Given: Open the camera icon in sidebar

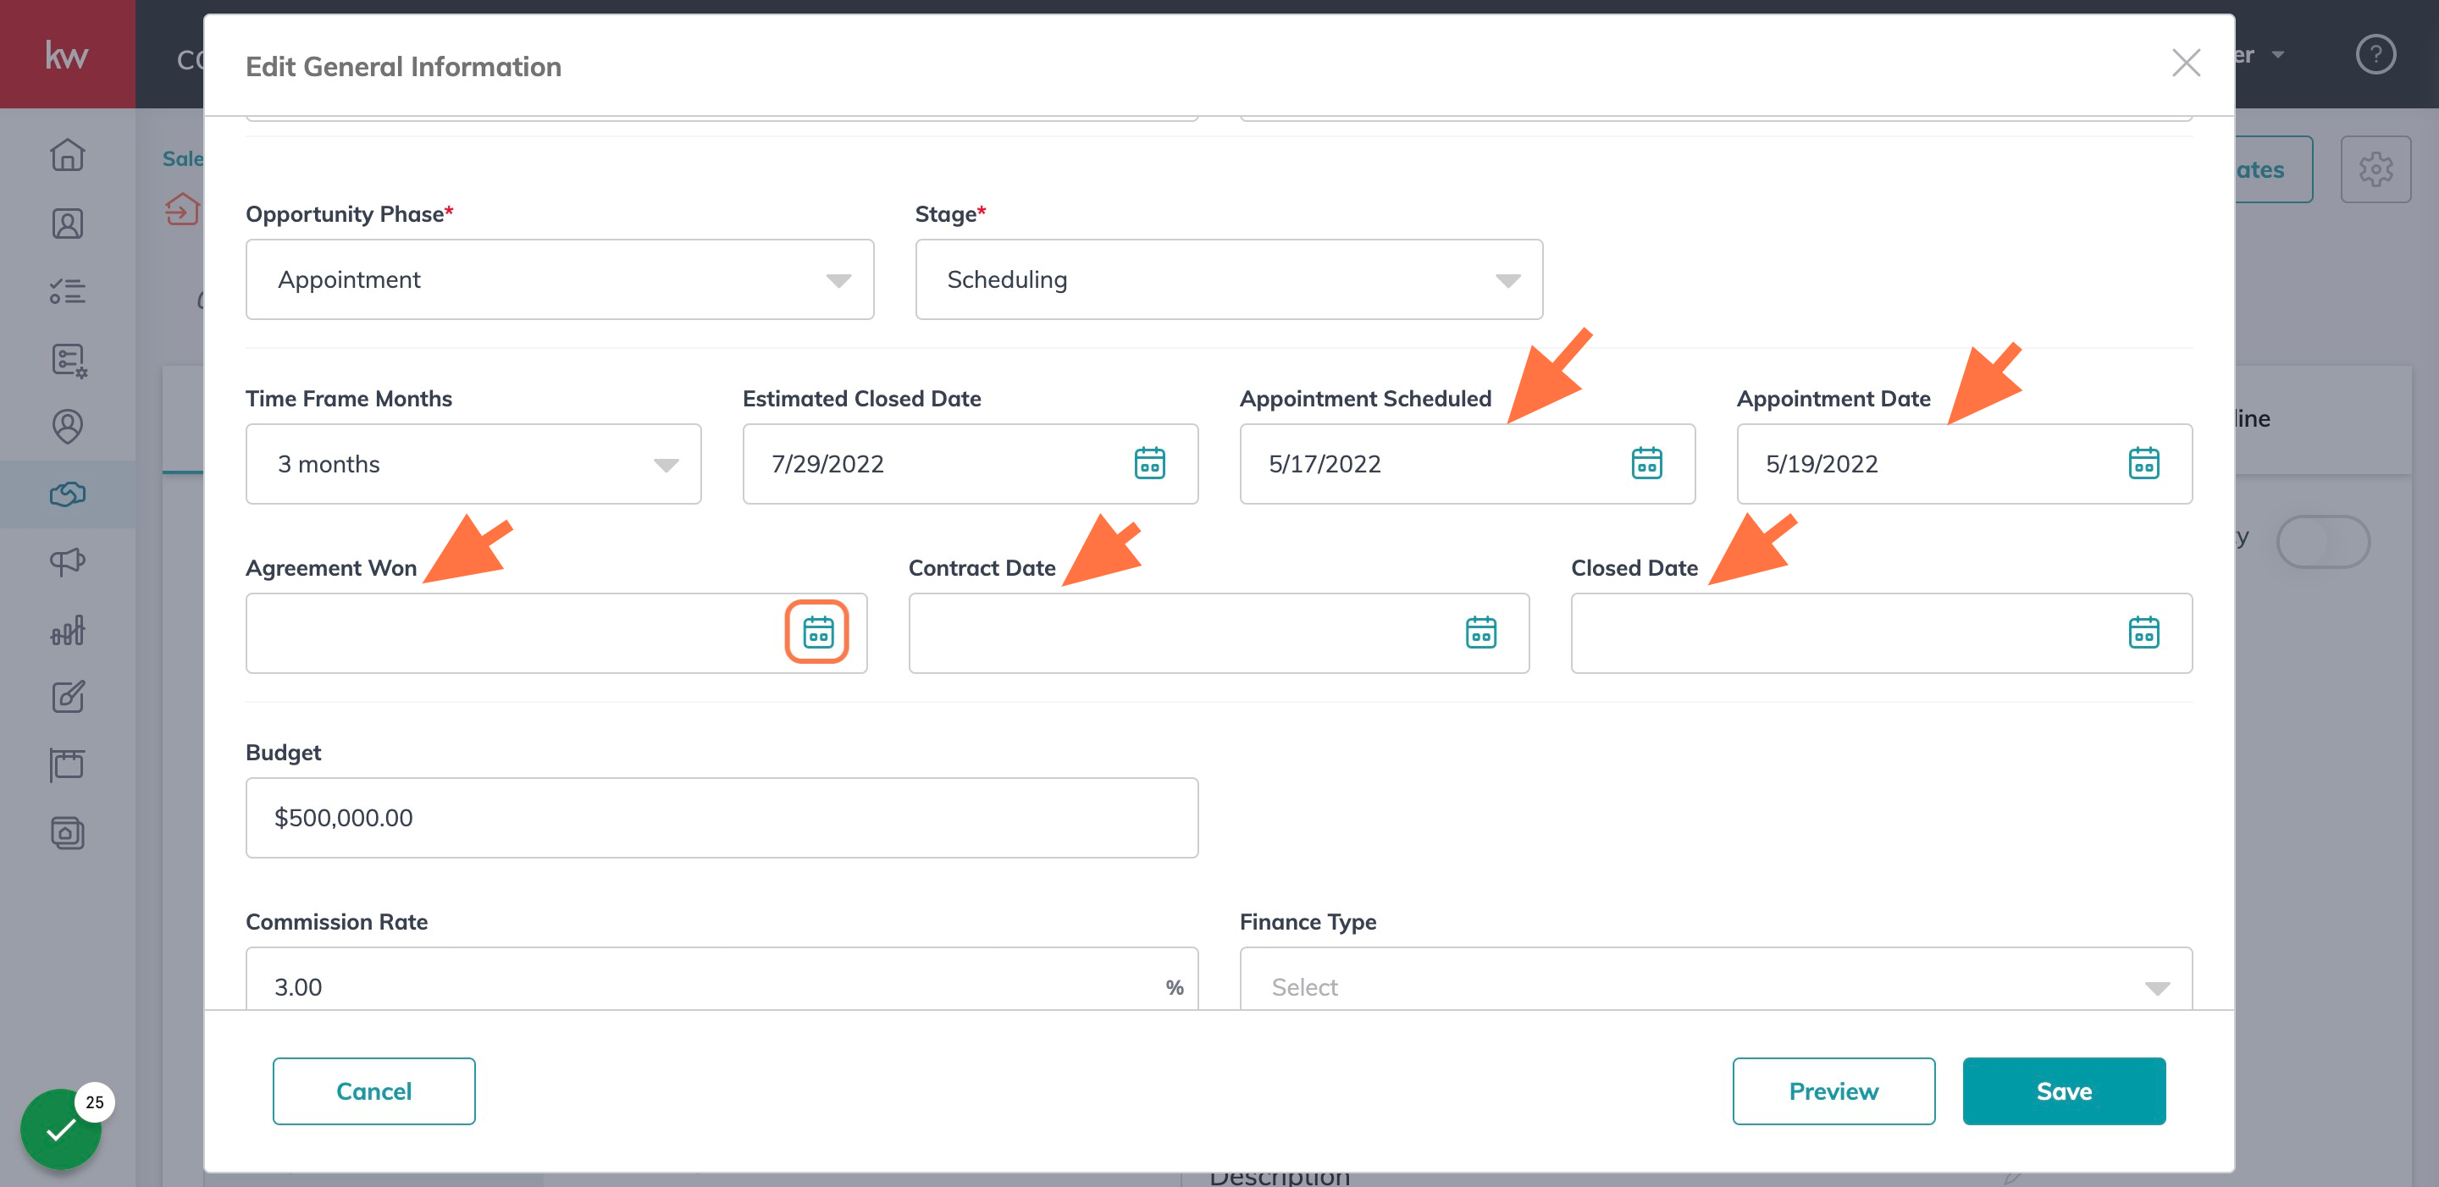Looking at the screenshot, I should coord(67,833).
